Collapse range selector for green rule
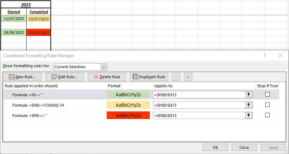This screenshot has width=289, height=154. [x=249, y=95]
